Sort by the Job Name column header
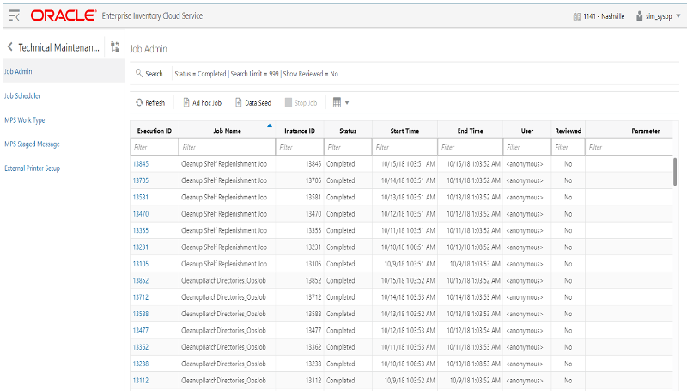687x391 pixels. (227, 131)
